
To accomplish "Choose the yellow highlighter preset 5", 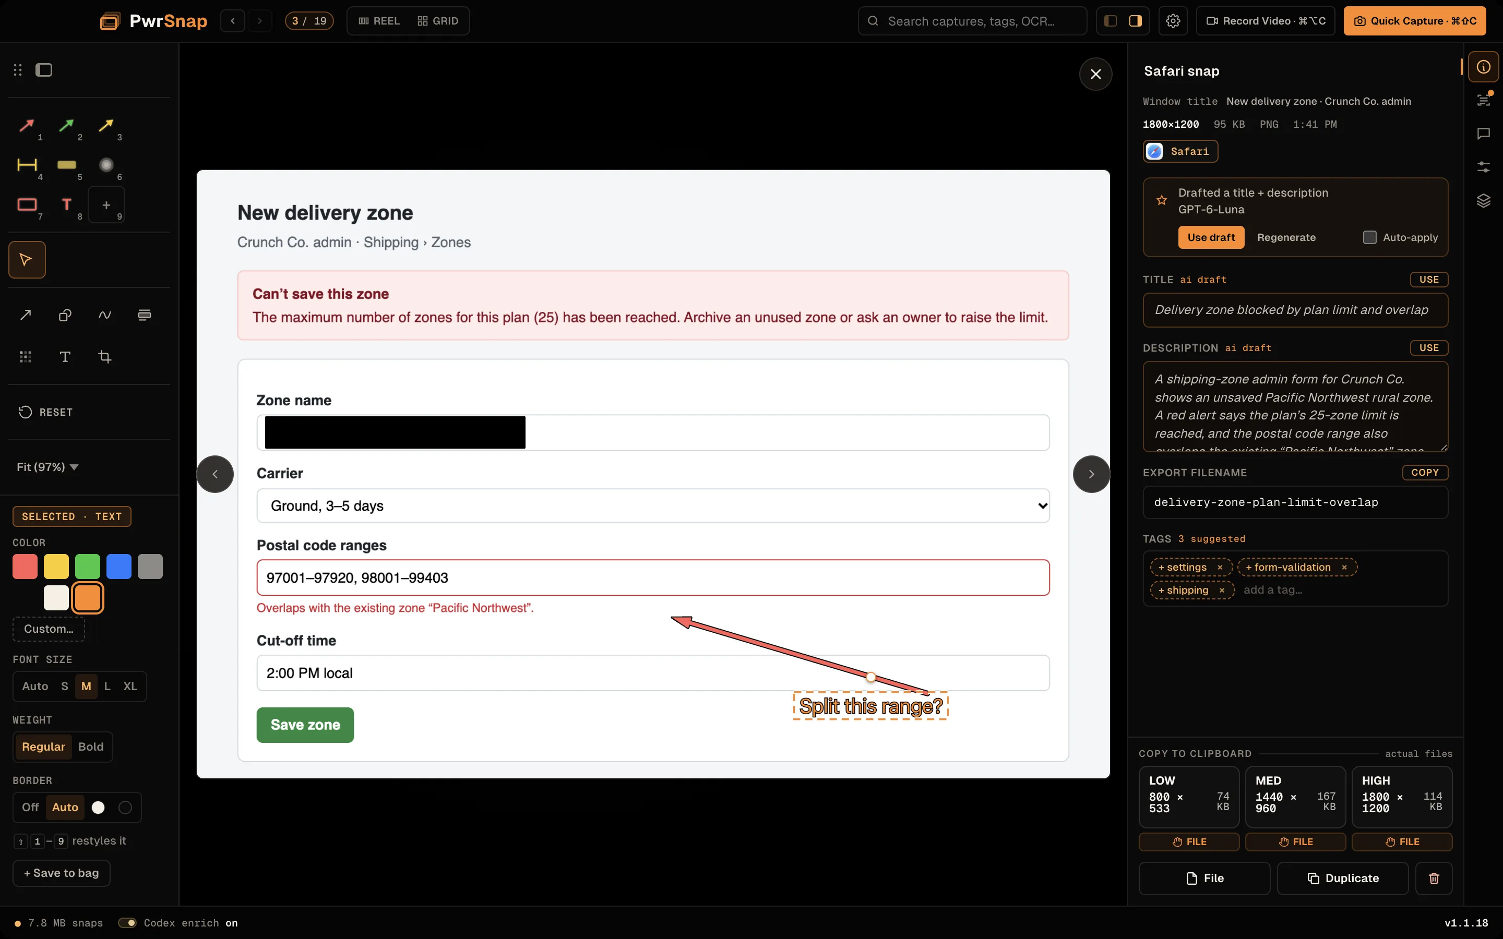I will 66,165.
